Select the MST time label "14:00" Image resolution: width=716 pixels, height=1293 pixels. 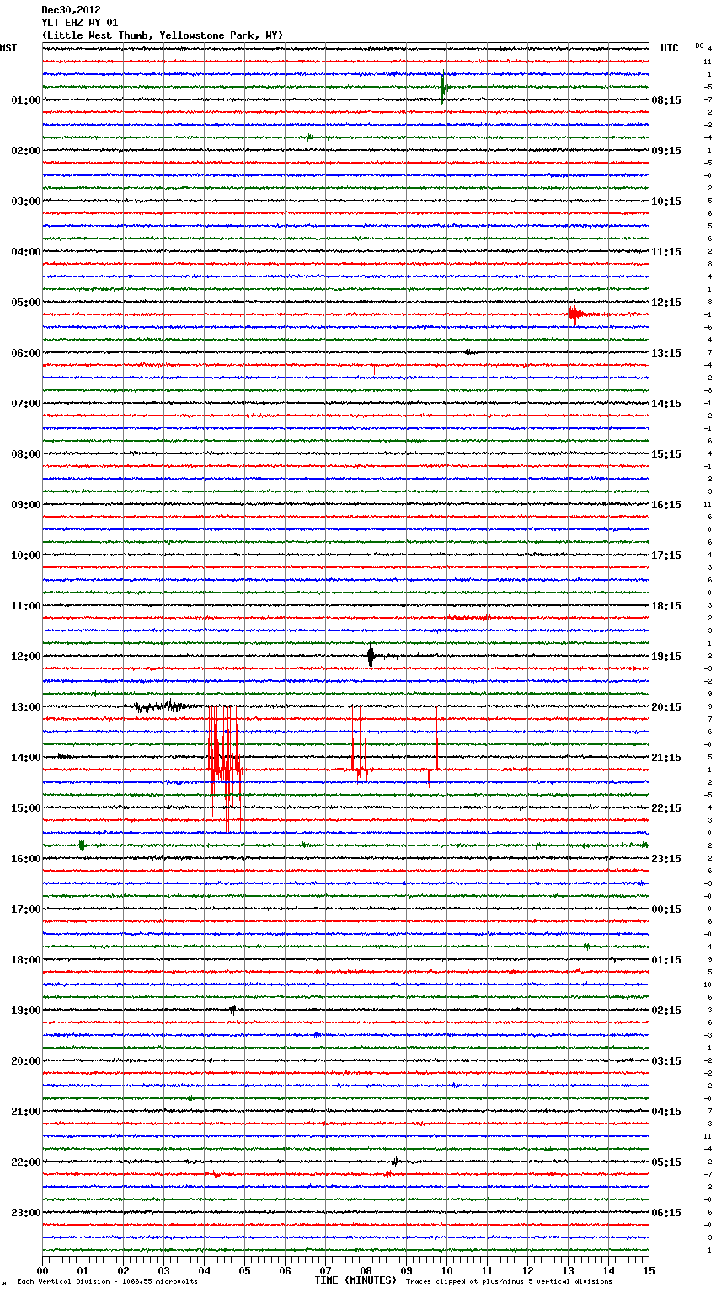(26, 758)
